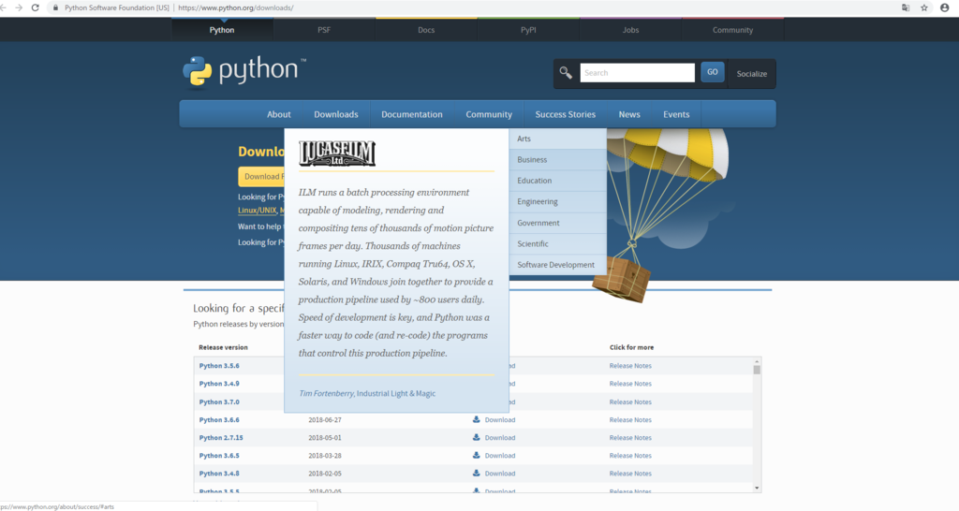
Task: Open the Python 3.7.0 release link
Action: pos(219,401)
